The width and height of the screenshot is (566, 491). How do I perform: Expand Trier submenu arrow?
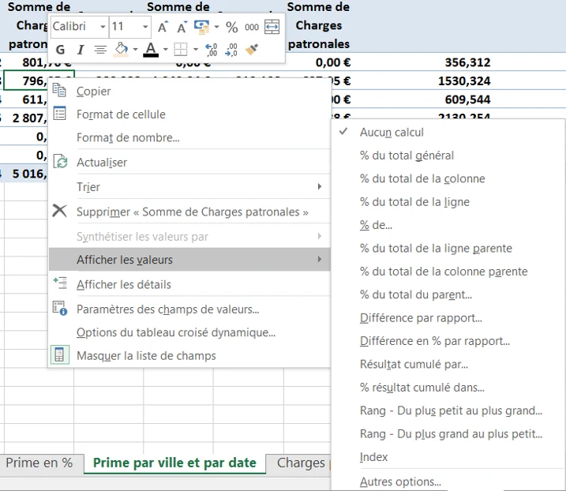pos(319,186)
